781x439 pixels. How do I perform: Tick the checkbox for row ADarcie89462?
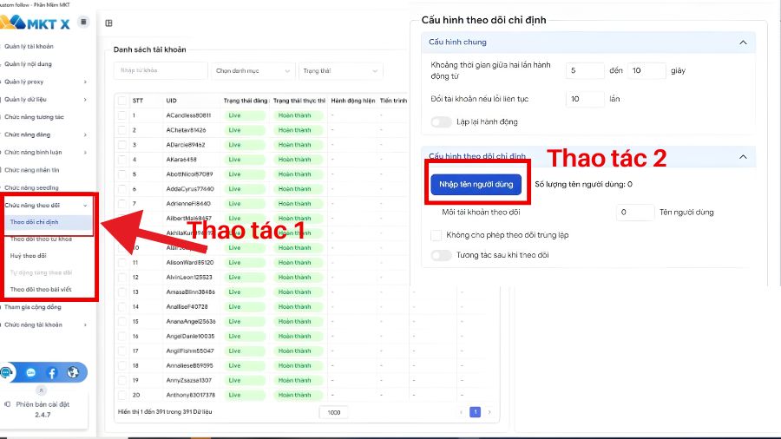[122, 145]
